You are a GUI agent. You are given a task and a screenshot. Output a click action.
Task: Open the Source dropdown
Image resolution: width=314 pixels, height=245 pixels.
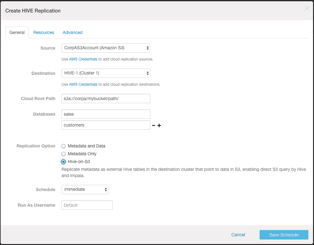pos(106,48)
